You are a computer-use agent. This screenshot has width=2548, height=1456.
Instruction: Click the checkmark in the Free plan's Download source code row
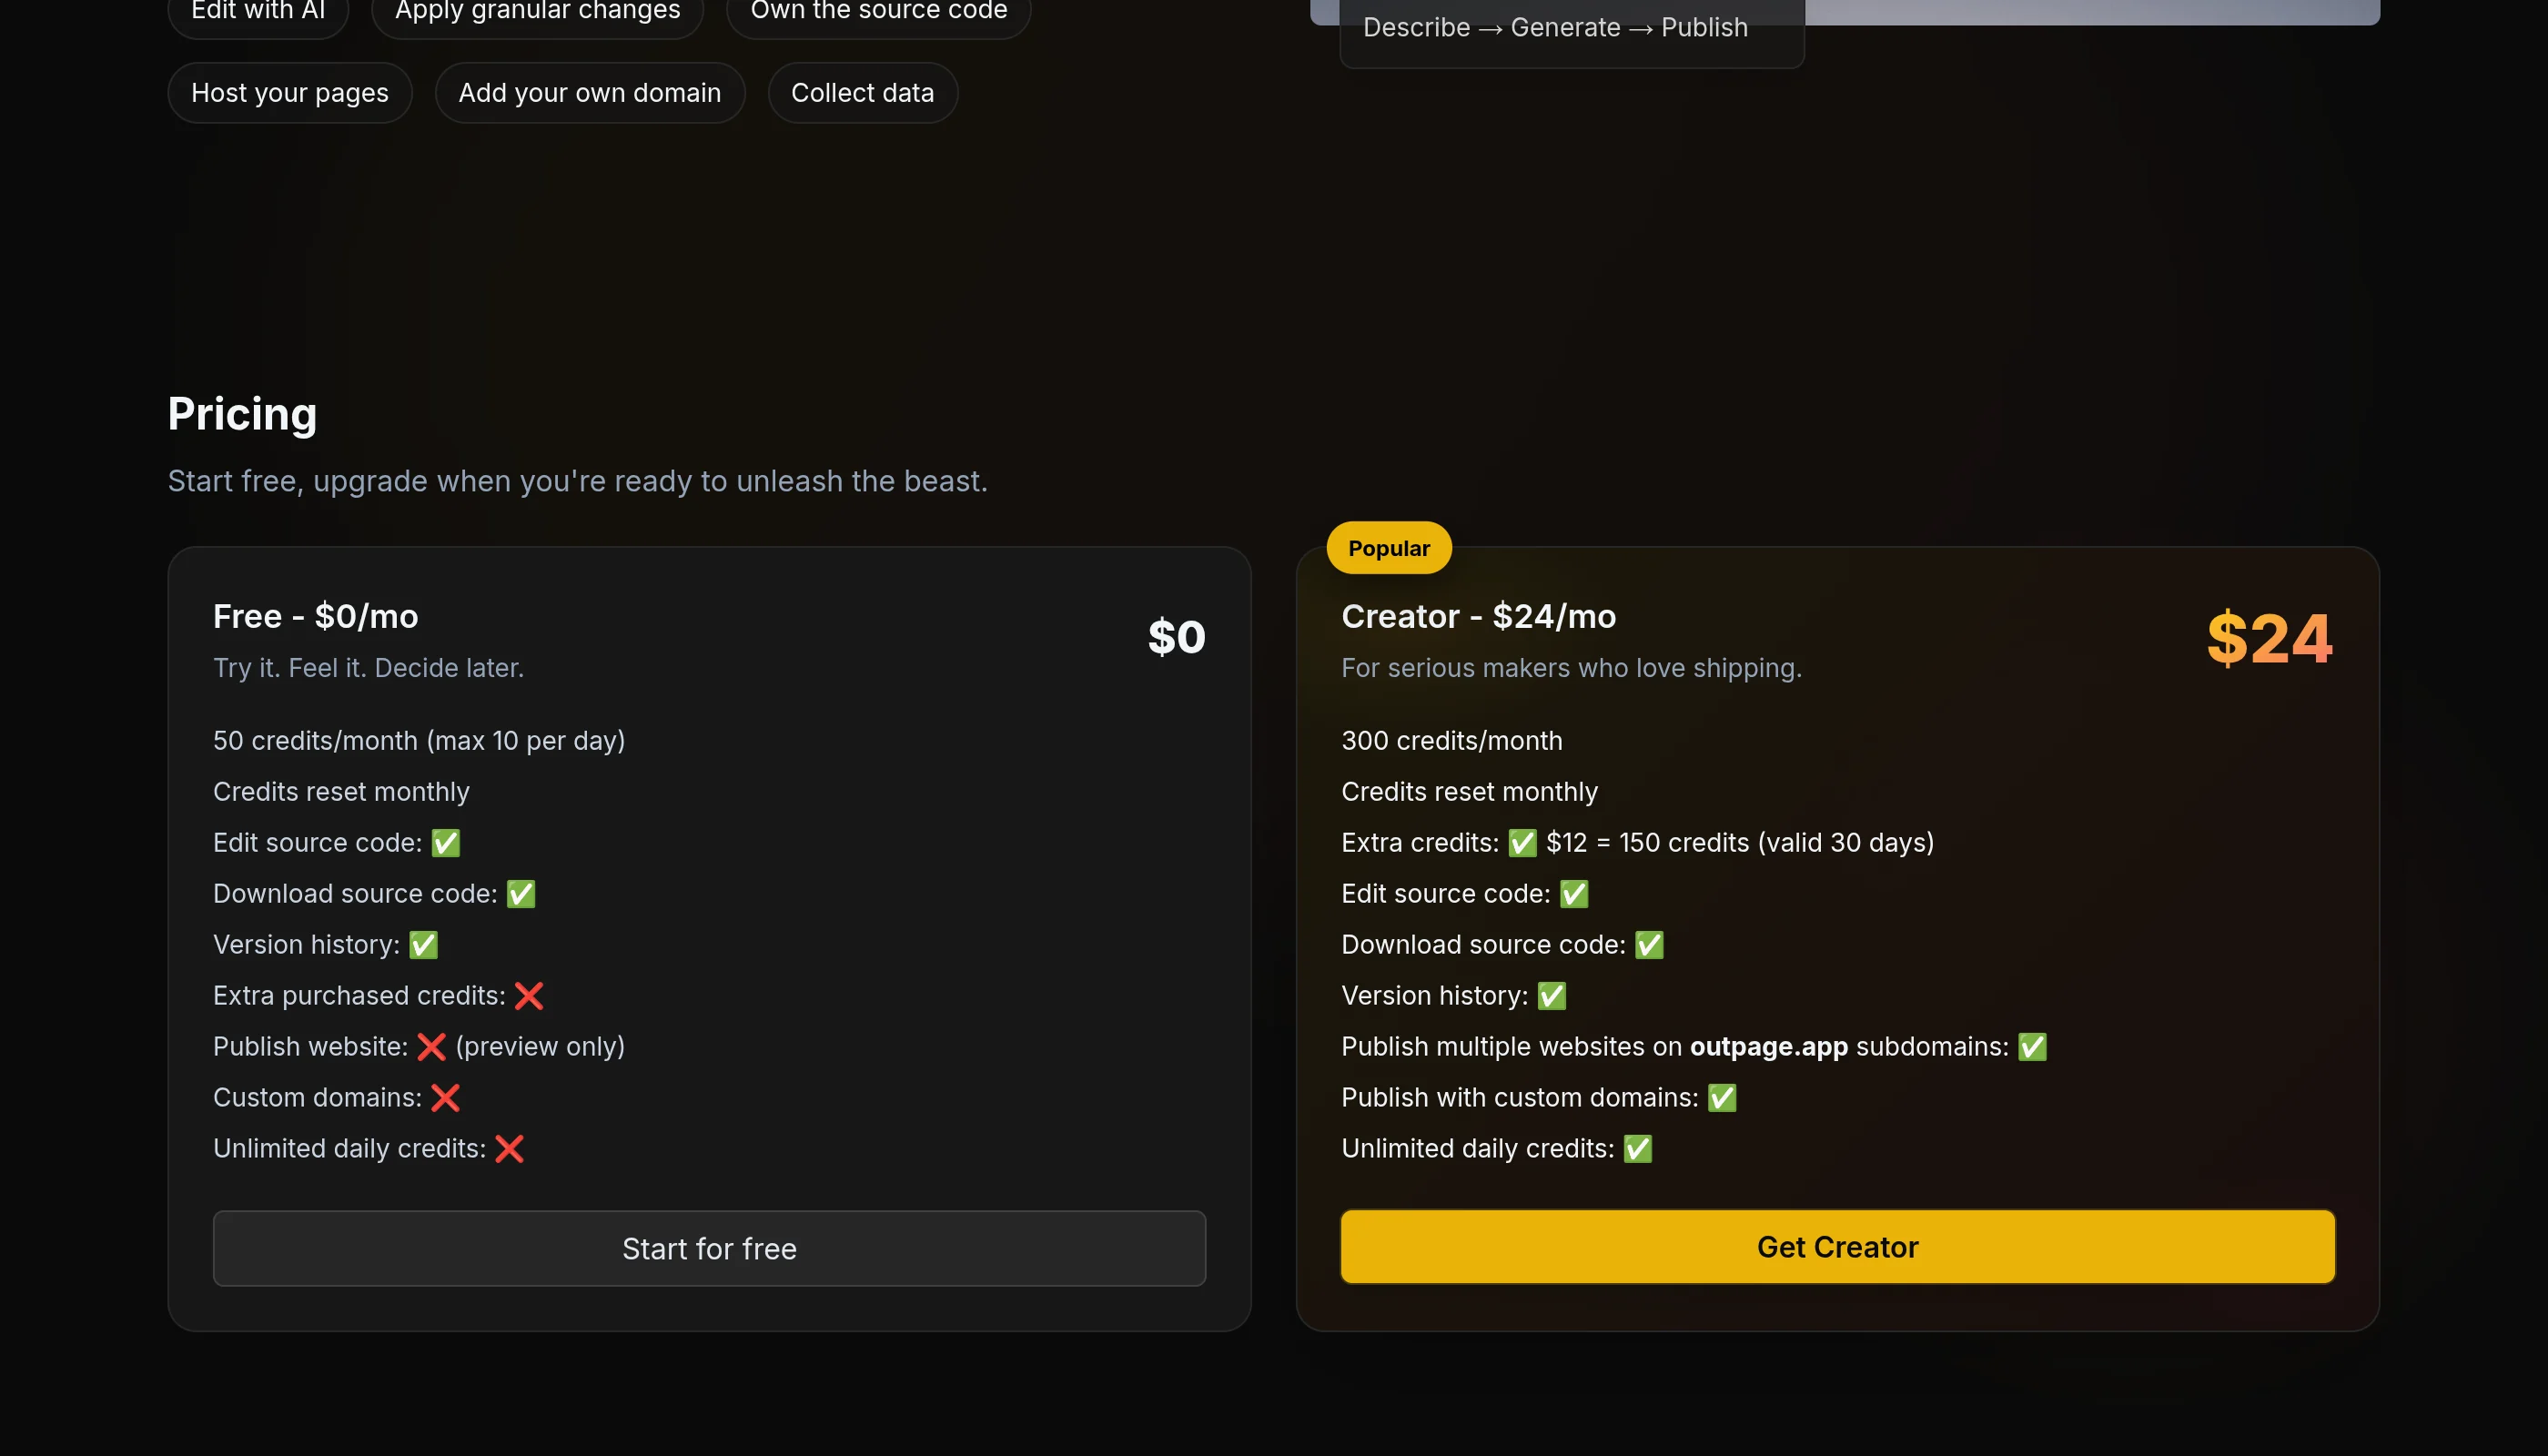(521, 894)
